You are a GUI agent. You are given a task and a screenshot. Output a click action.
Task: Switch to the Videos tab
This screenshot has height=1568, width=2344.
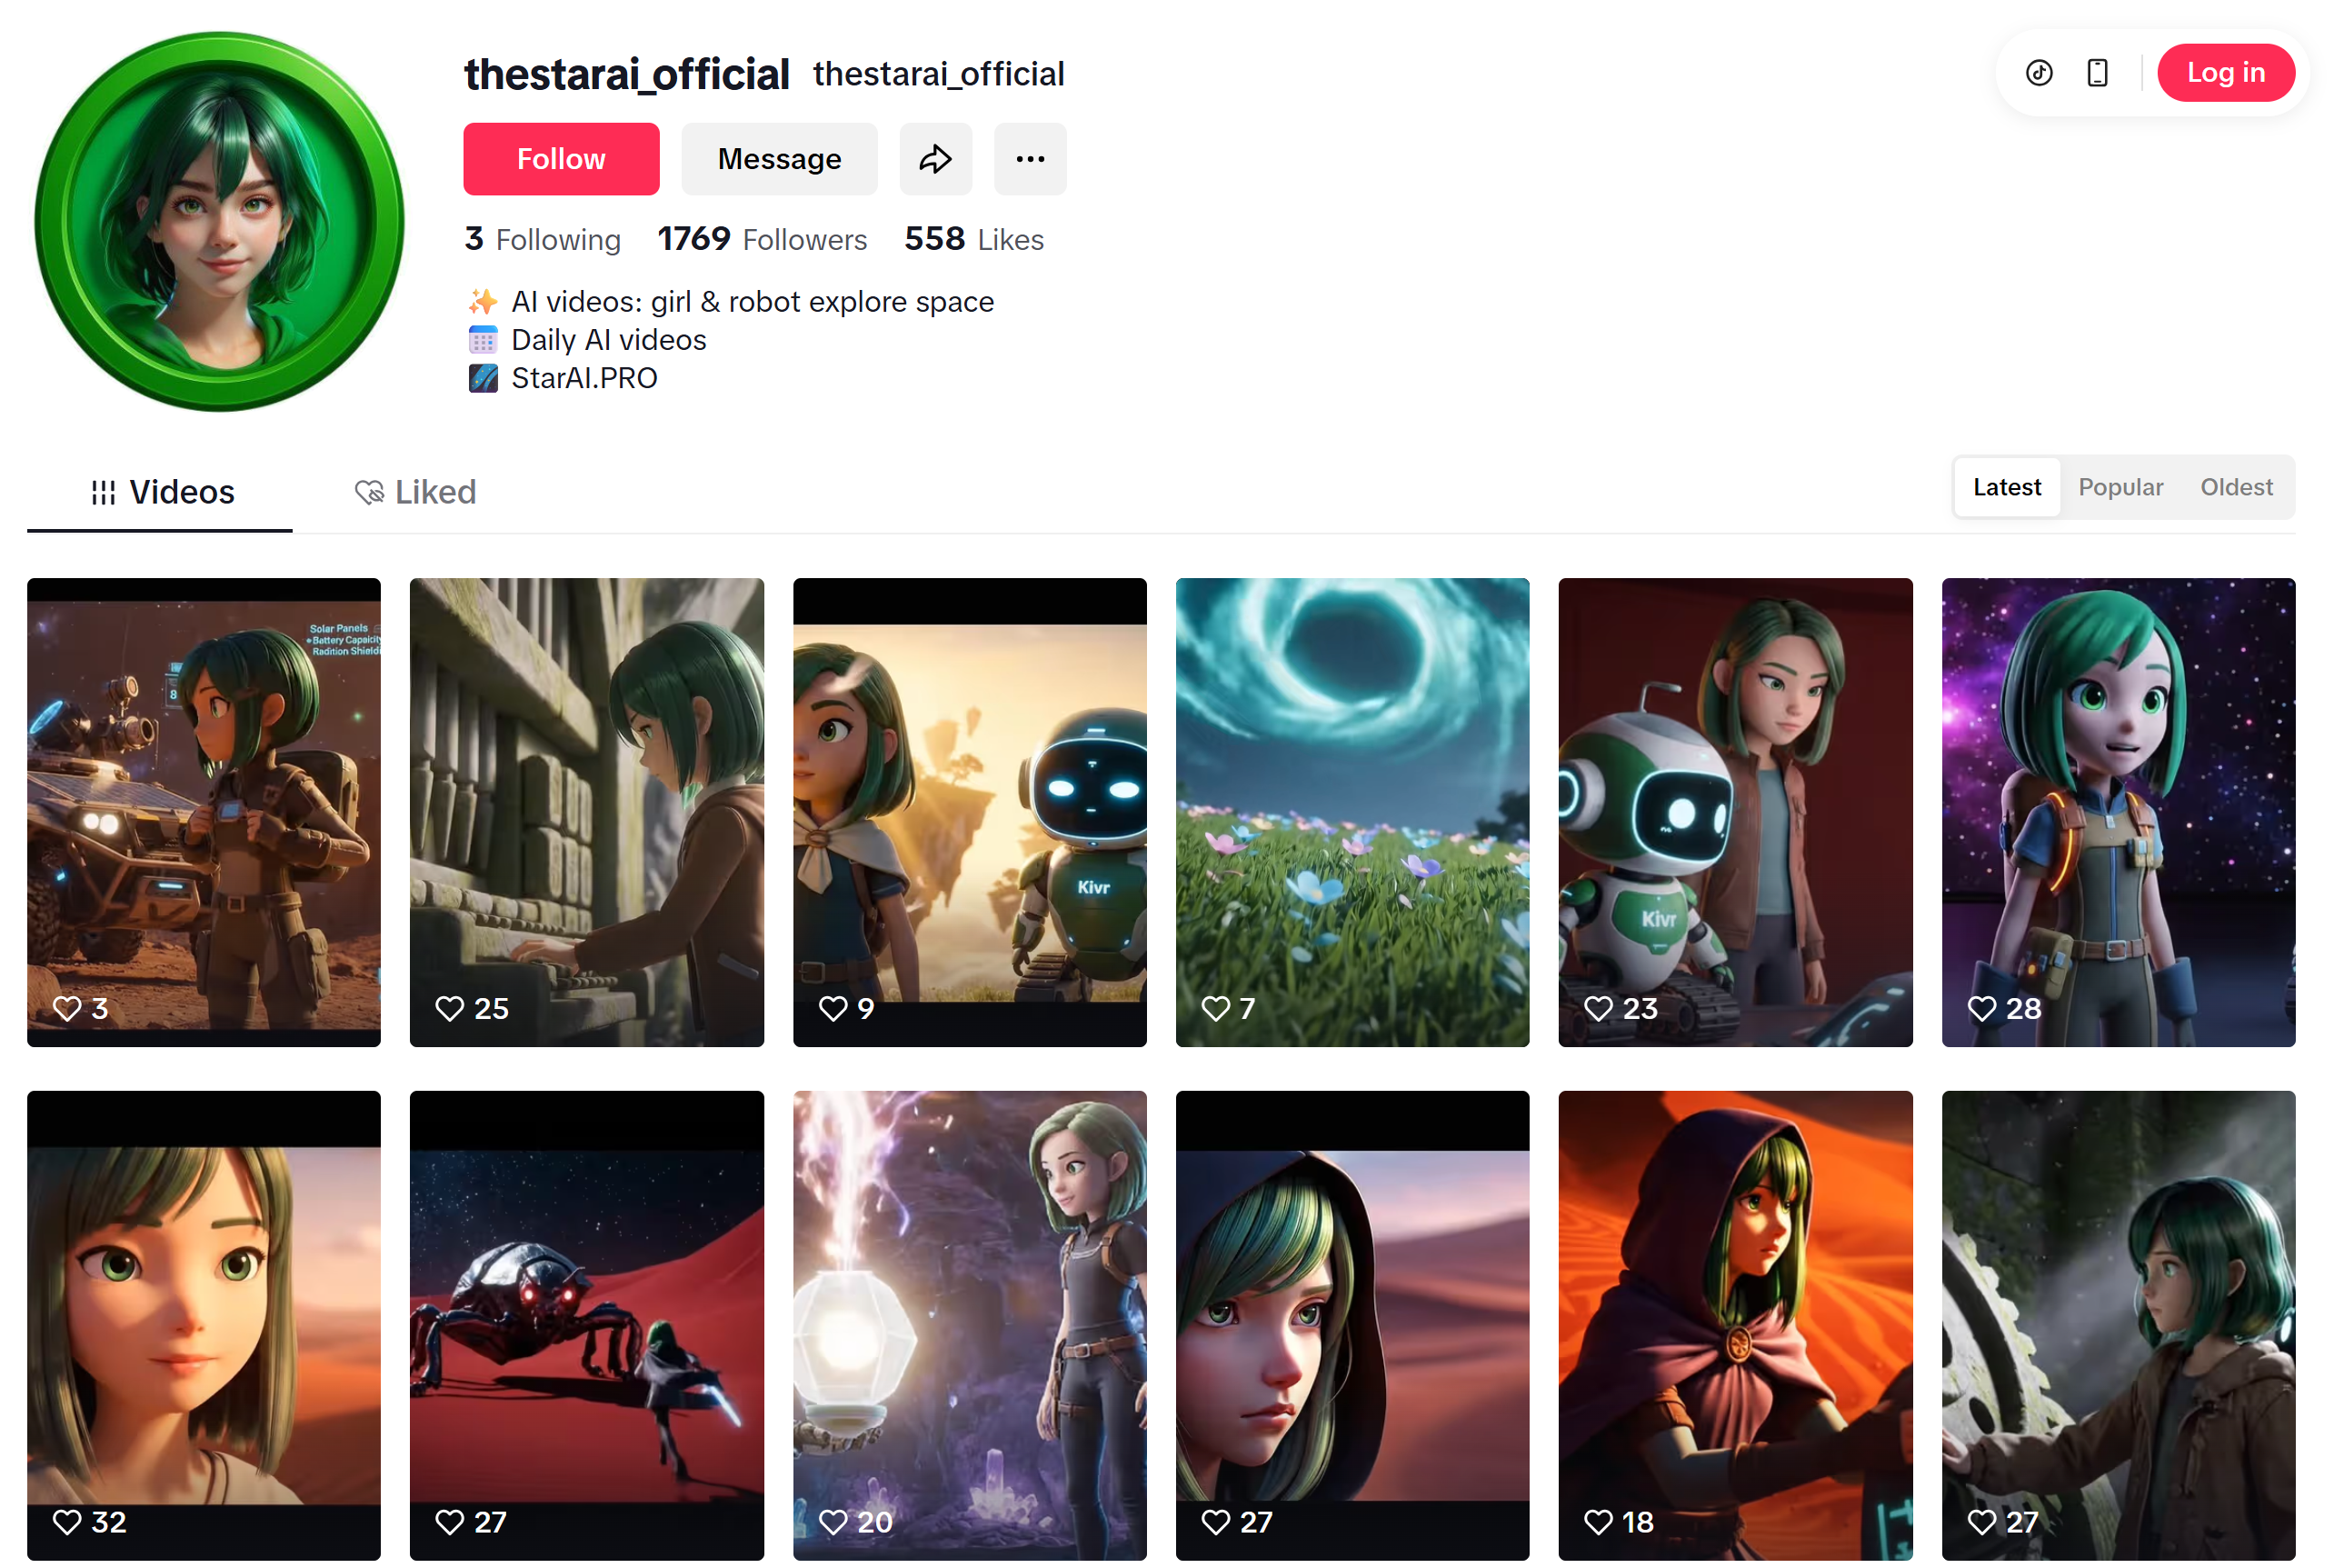160,492
